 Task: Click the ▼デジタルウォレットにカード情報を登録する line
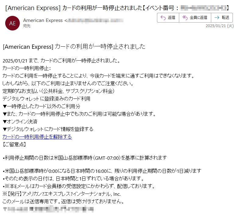point(48,129)
